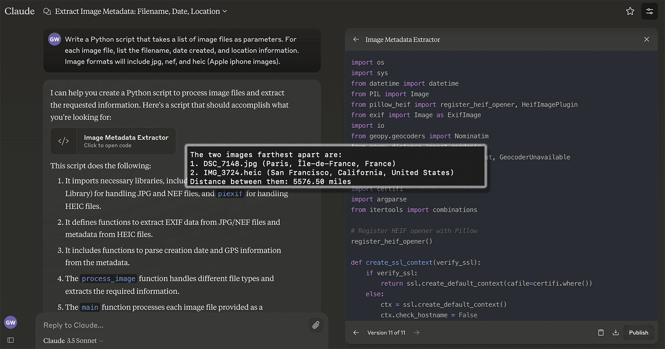665x349 pixels.
Task: Download the artifact code
Action: (x=616, y=332)
